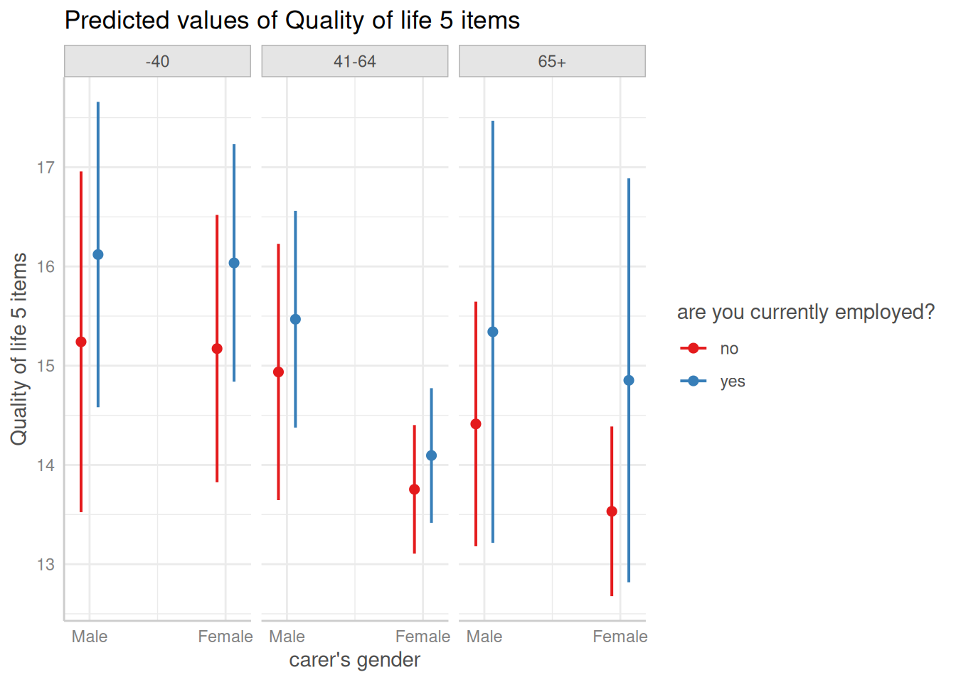Click the 'are you currently employed?' legend title
This screenshot has width=956, height=682.
(x=805, y=313)
